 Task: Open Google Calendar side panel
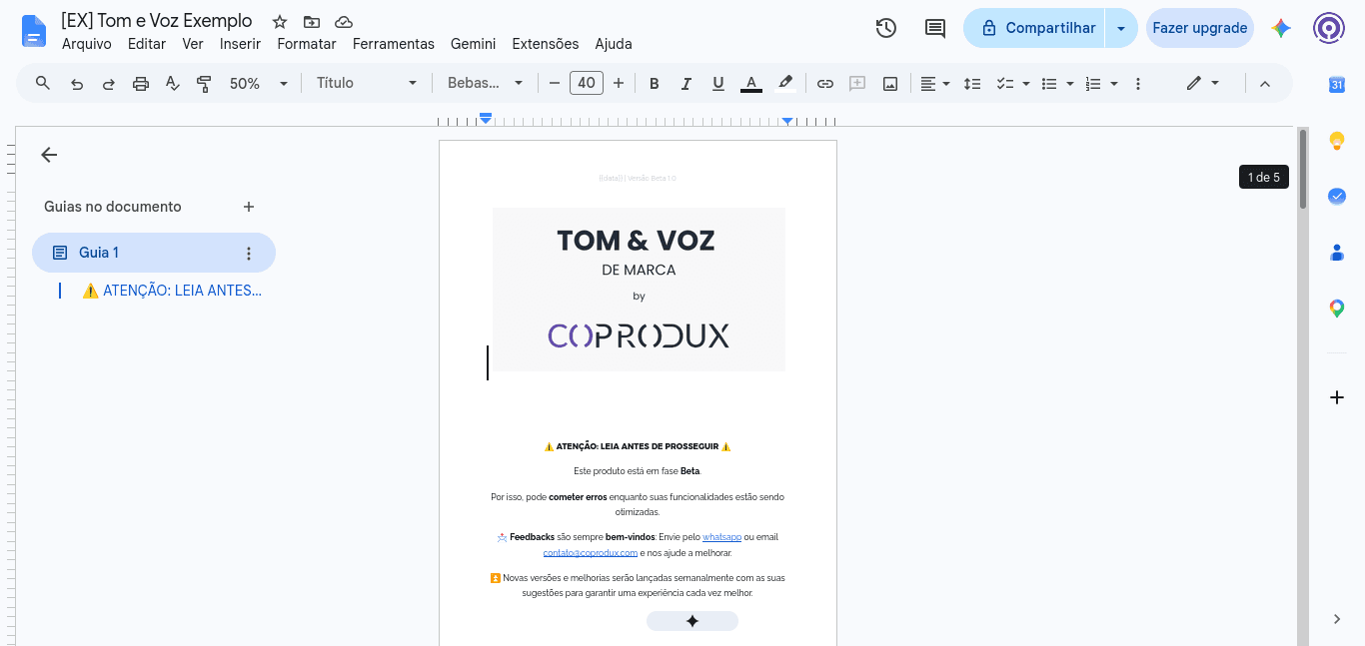pos(1337,85)
